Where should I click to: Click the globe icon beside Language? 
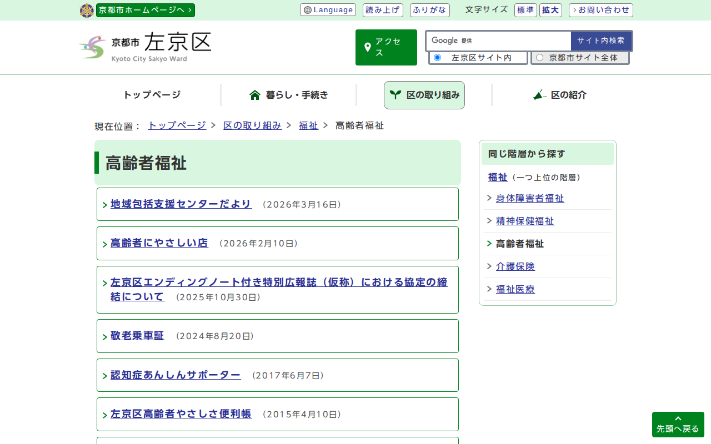tap(308, 10)
